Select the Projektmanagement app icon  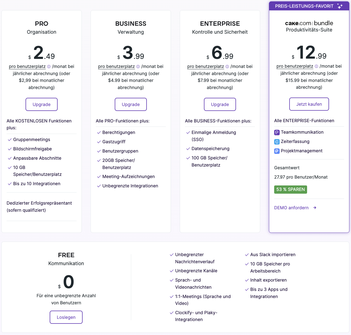click(277, 151)
